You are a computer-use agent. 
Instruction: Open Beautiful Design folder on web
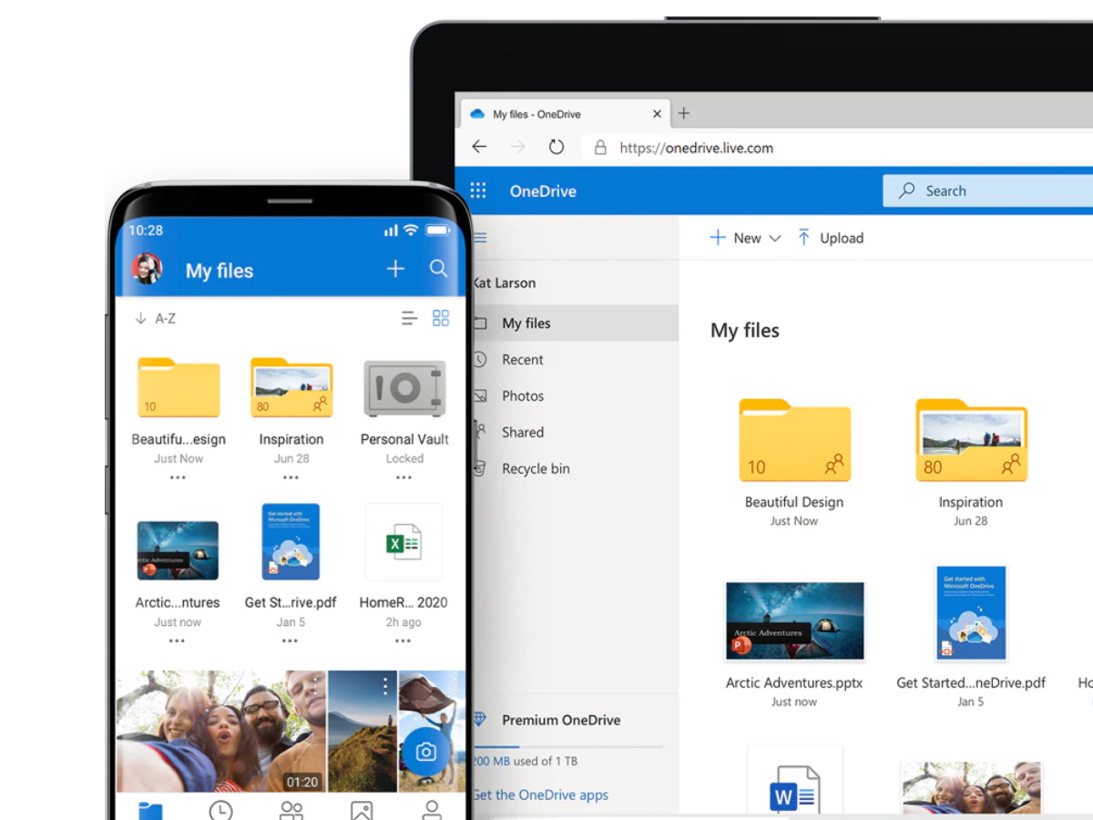click(794, 441)
